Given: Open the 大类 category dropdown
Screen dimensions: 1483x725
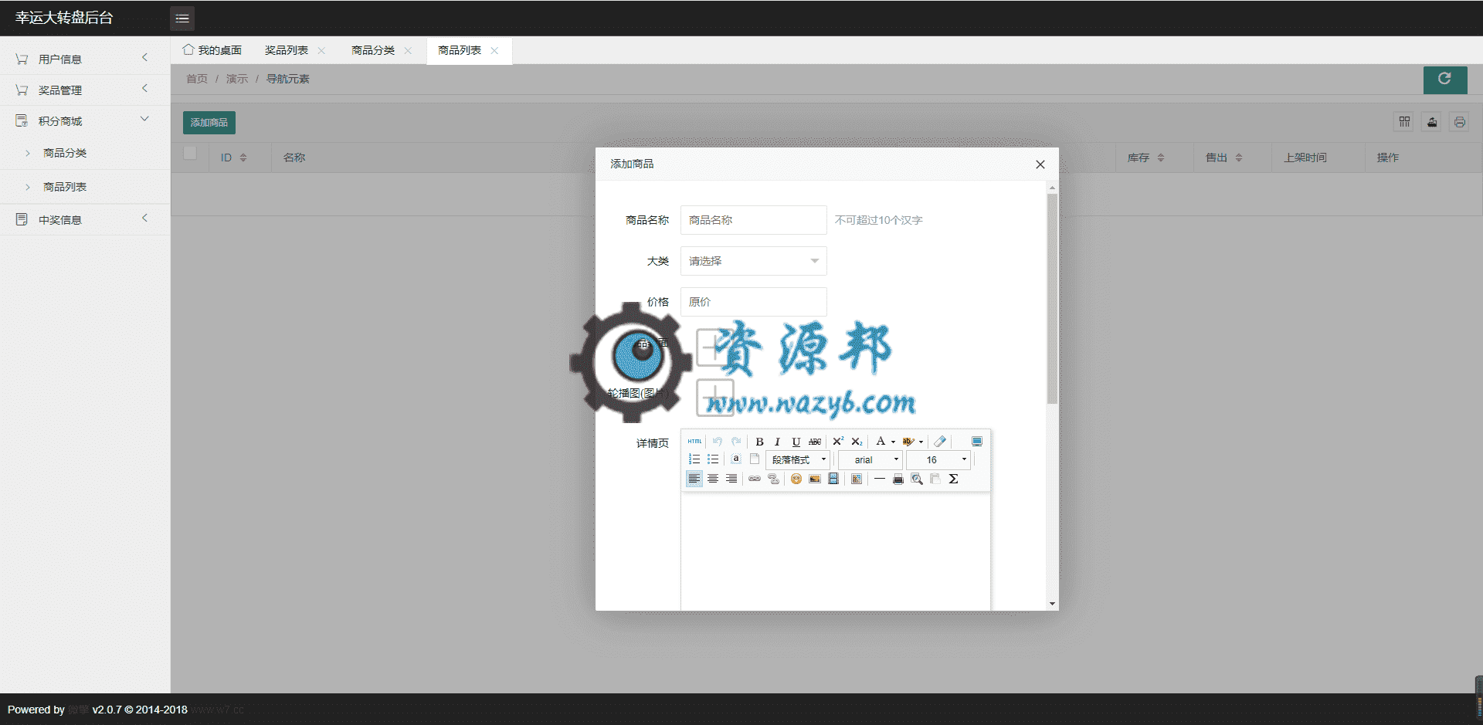Looking at the screenshot, I should tap(753, 261).
